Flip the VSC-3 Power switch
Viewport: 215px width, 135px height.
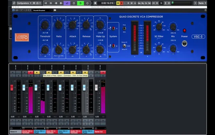pos(184,44)
